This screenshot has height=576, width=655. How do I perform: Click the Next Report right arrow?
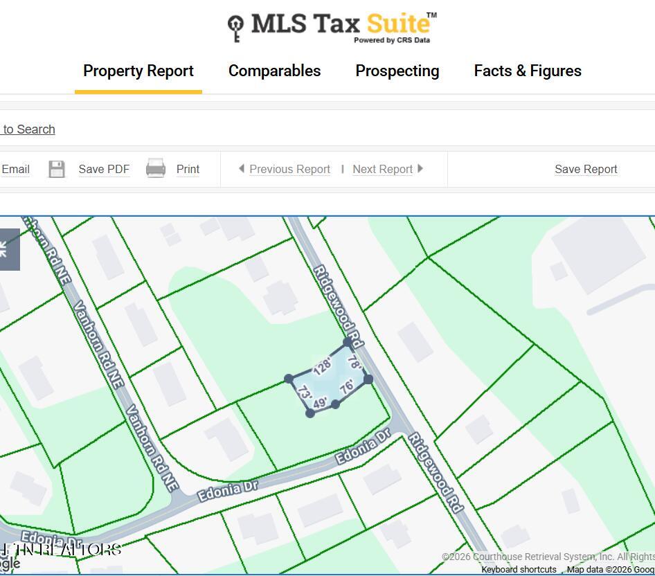point(420,168)
